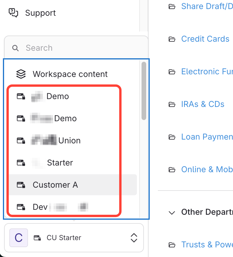Image resolution: width=233 pixels, height=257 pixels.
Task: Click the folder icon next to IRAs & CDs
Action: point(172,104)
